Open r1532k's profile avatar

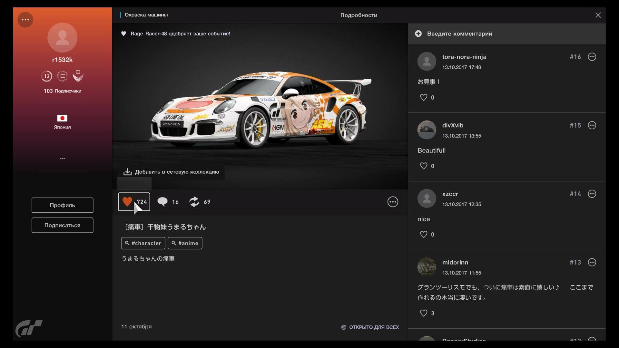pos(62,38)
